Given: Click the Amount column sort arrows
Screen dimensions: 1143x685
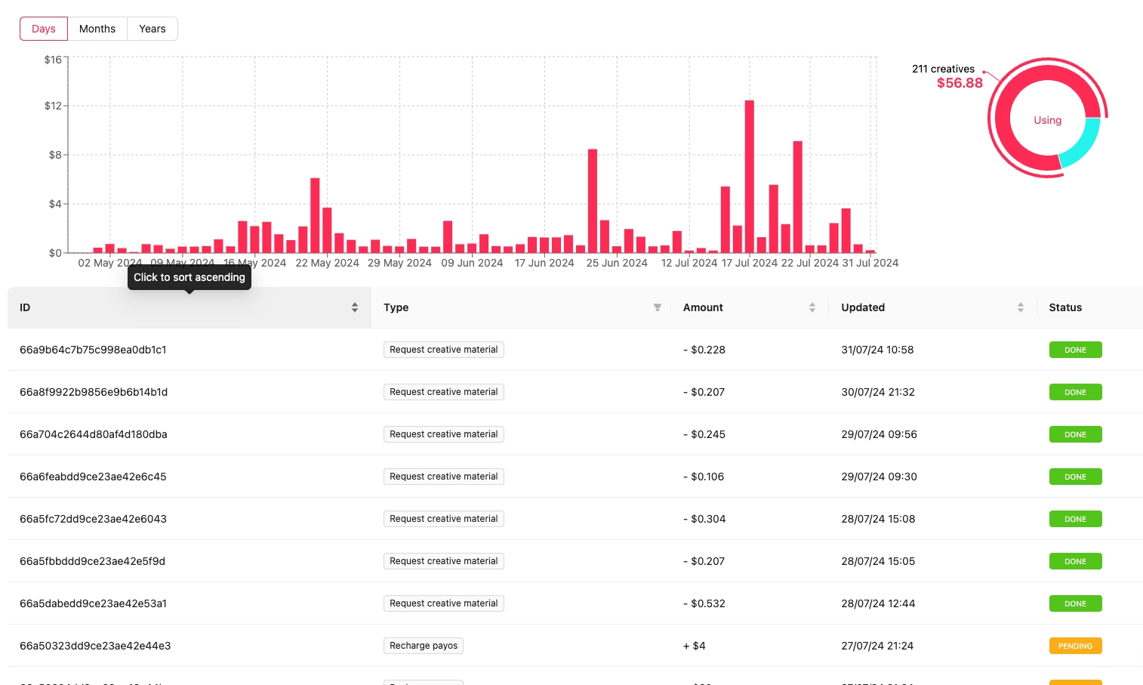Looking at the screenshot, I should point(812,307).
